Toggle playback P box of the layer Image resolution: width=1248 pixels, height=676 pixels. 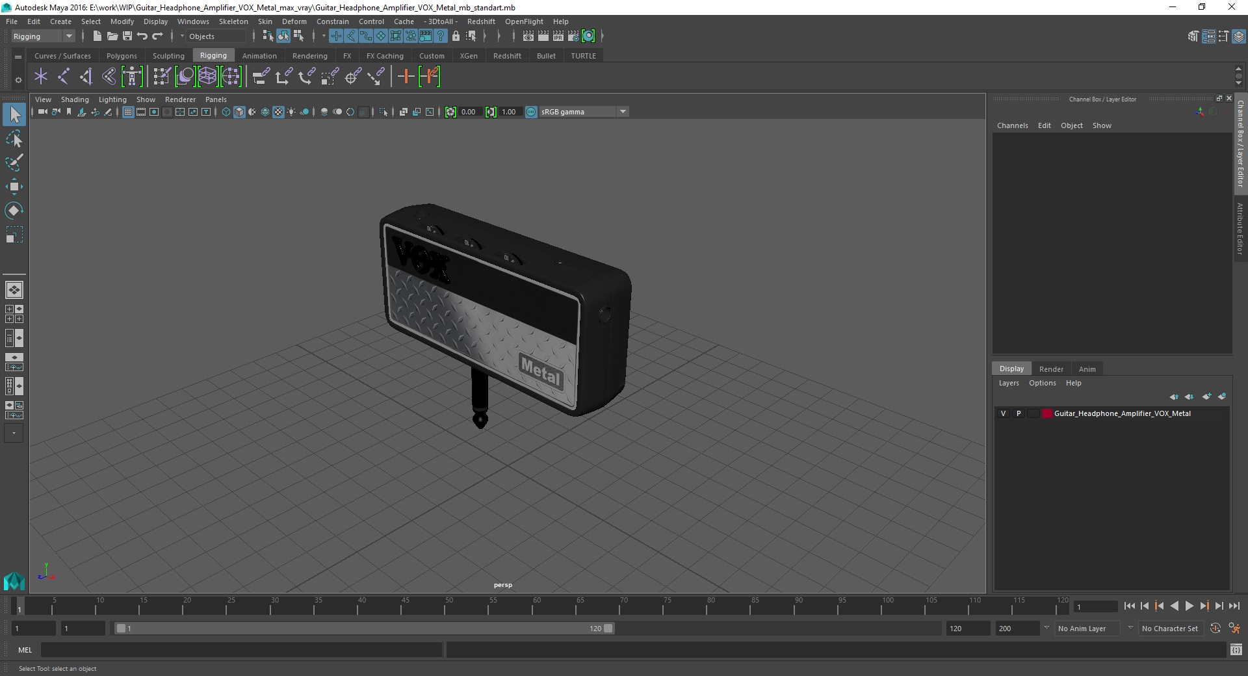[1019, 413]
